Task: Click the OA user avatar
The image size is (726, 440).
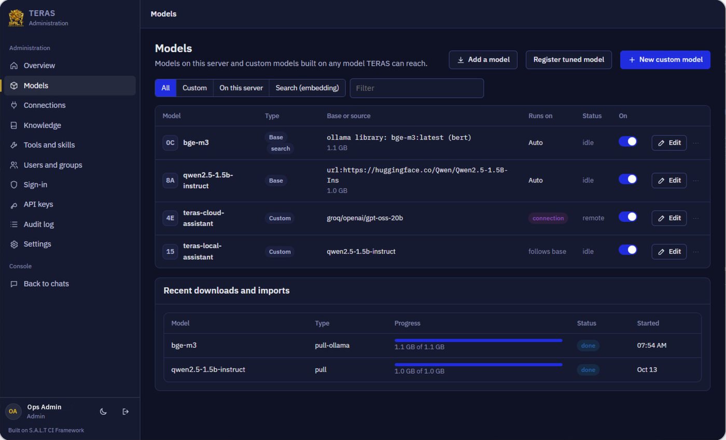Action: point(13,411)
